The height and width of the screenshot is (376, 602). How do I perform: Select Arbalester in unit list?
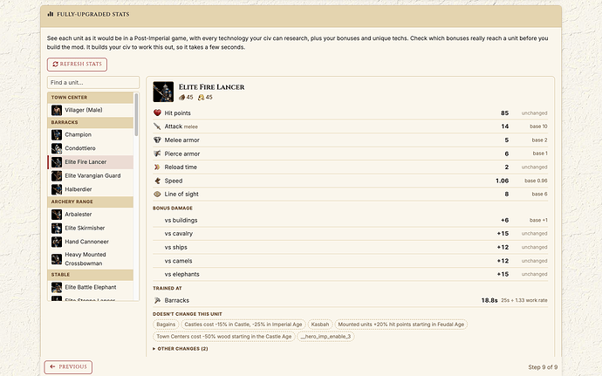[x=90, y=215]
